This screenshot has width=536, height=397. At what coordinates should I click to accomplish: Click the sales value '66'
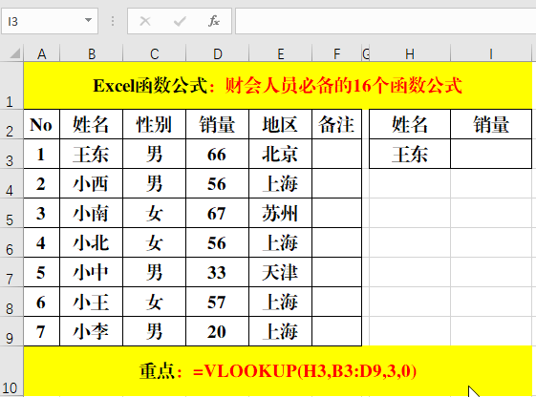click(218, 154)
